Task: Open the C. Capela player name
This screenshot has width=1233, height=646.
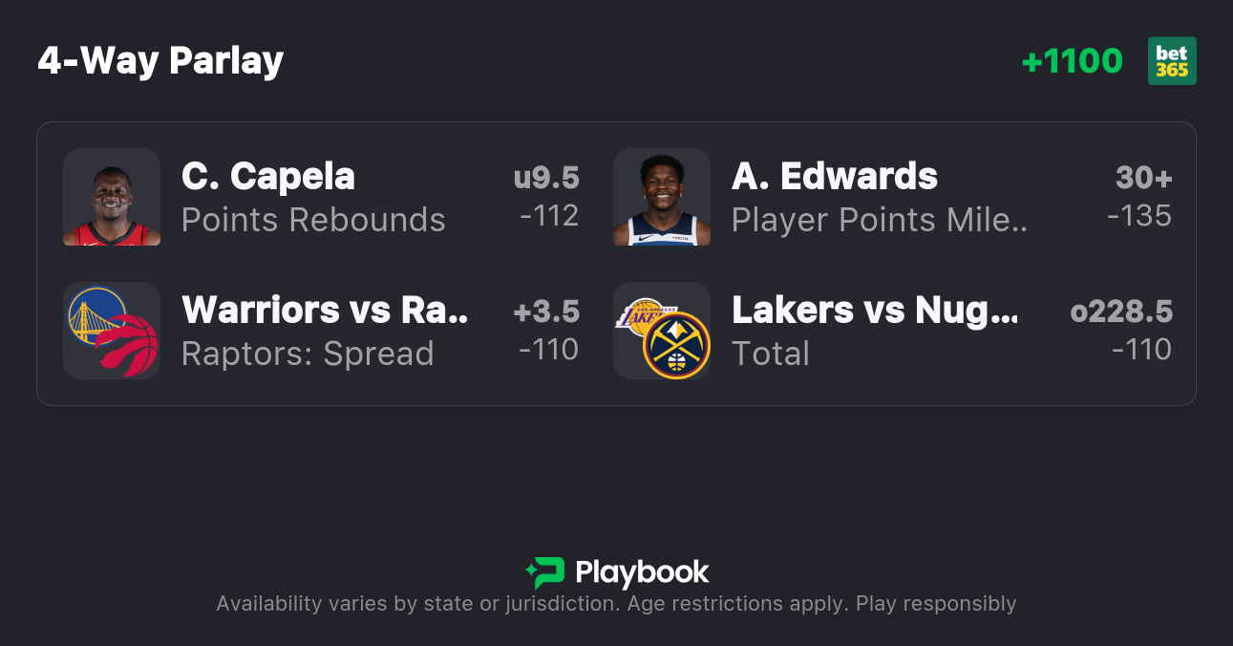Action: [268, 177]
